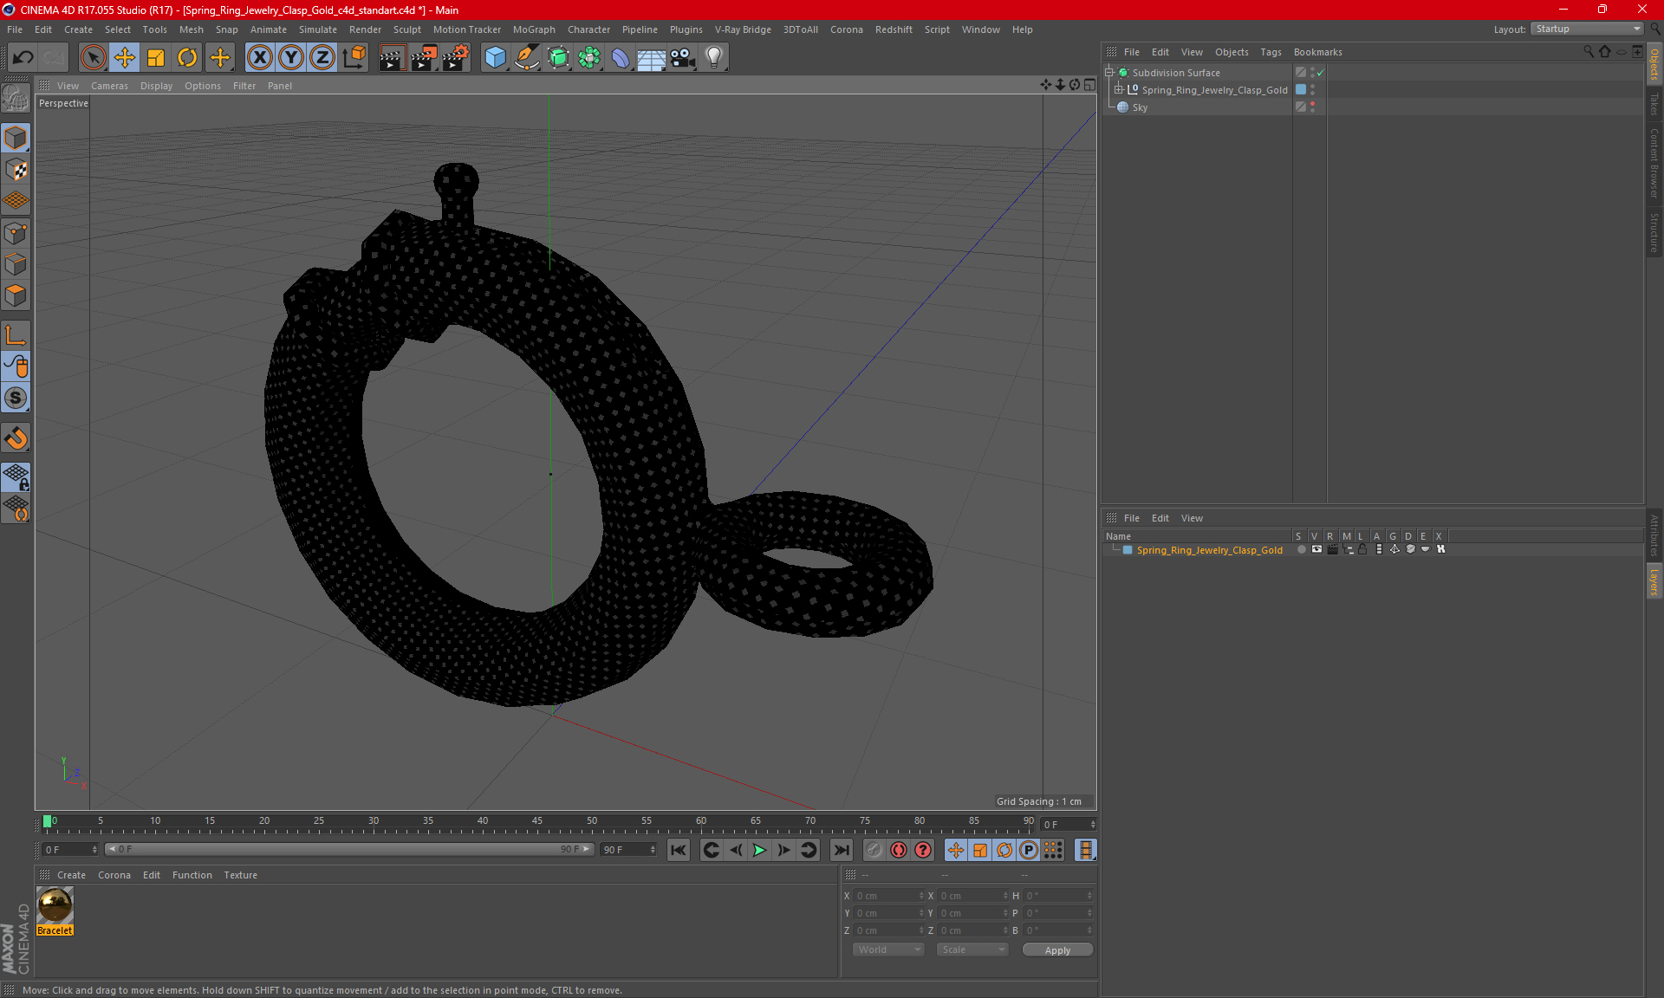
Task: Select the Rotate tool
Action: (x=187, y=58)
